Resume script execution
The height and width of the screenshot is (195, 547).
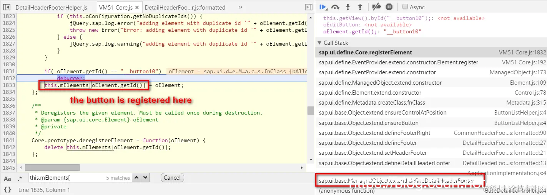point(323,7)
